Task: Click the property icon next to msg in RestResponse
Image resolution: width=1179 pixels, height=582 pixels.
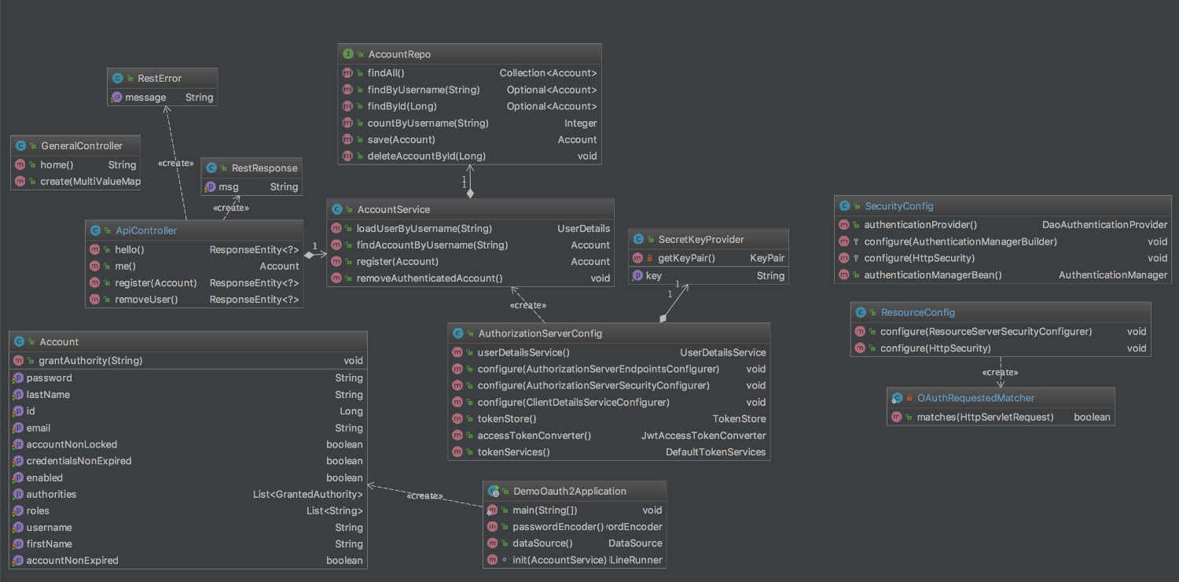Action: click(x=210, y=186)
